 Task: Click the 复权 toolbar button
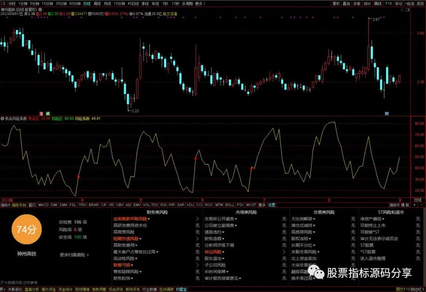click(x=336, y=4)
